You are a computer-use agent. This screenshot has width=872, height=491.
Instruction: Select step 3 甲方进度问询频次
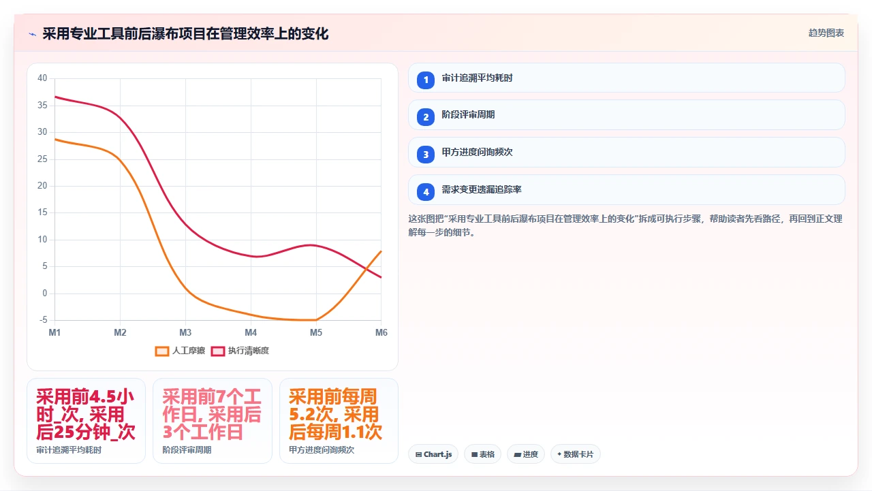pyautogui.click(x=626, y=153)
